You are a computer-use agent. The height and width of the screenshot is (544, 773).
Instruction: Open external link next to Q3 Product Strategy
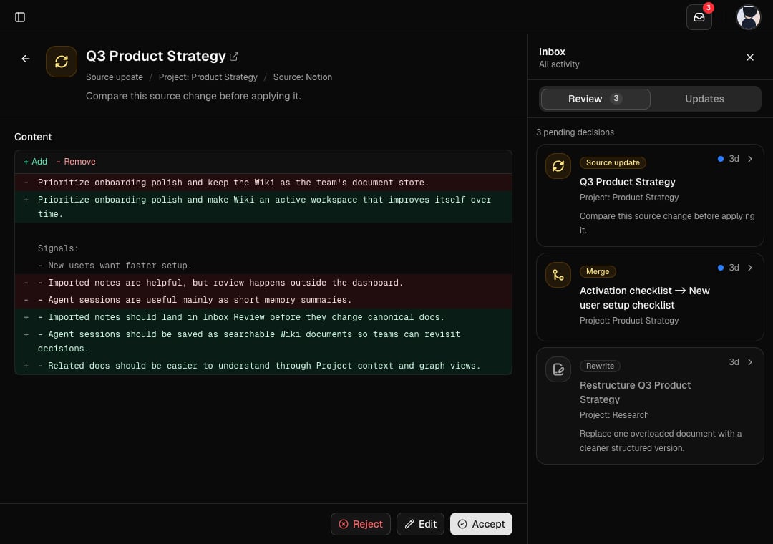click(234, 57)
